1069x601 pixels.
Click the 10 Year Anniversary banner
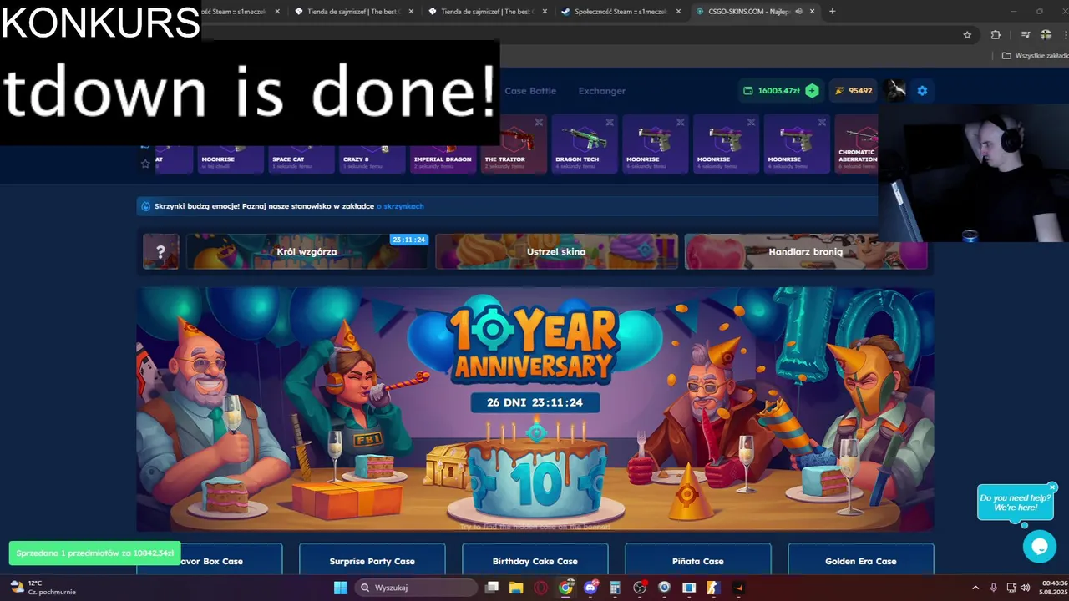(x=535, y=409)
